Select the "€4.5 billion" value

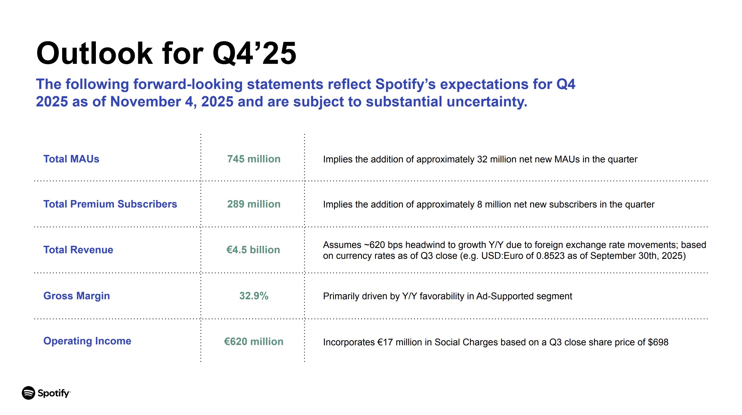[253, 250]
